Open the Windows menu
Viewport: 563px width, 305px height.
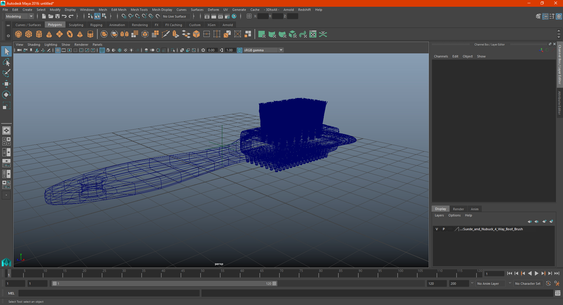click(x=87, y=10)
